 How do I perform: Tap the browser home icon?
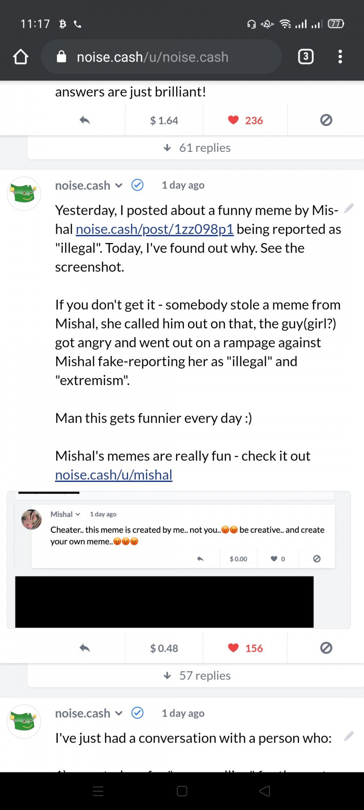click(x=21, y=57)
